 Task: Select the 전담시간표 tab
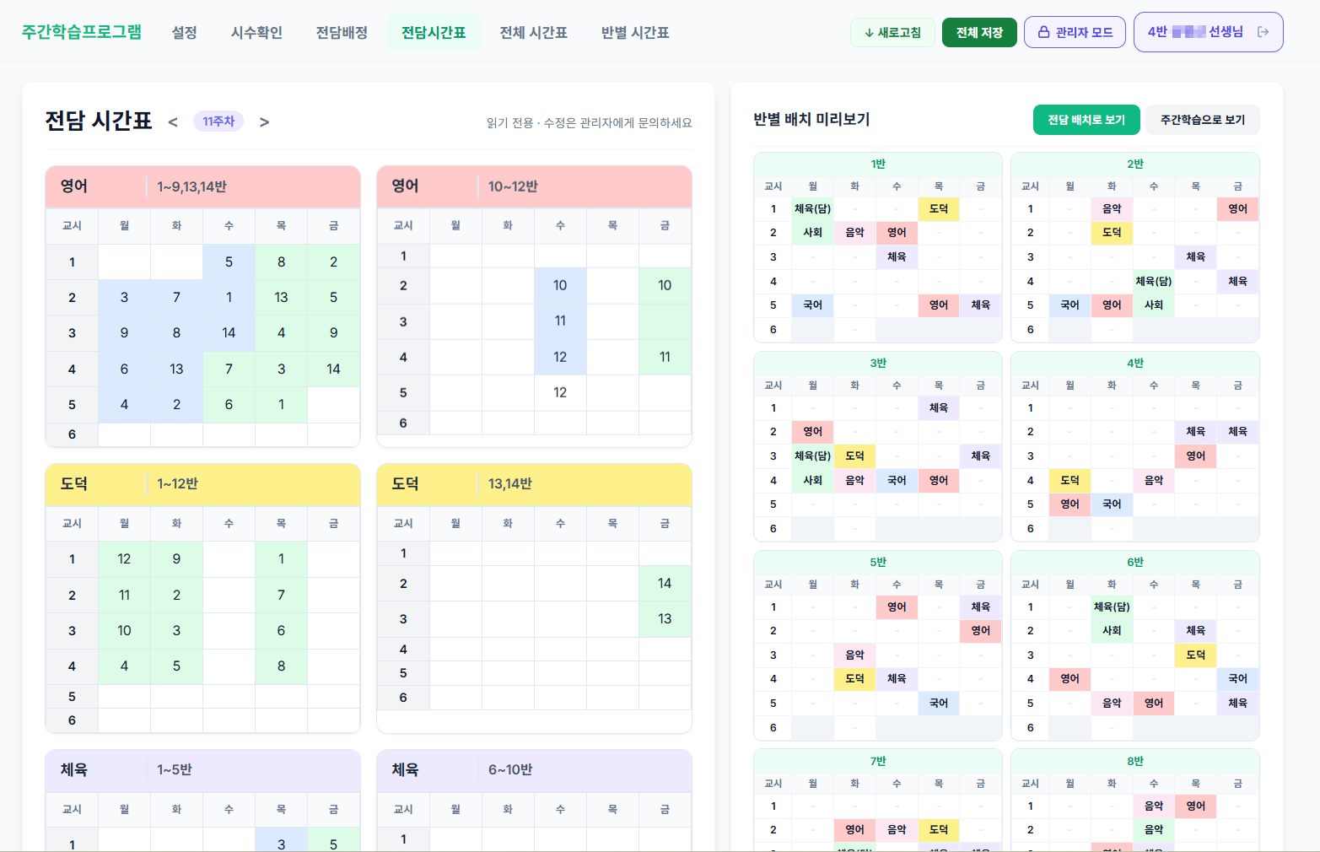coord(434,32)
